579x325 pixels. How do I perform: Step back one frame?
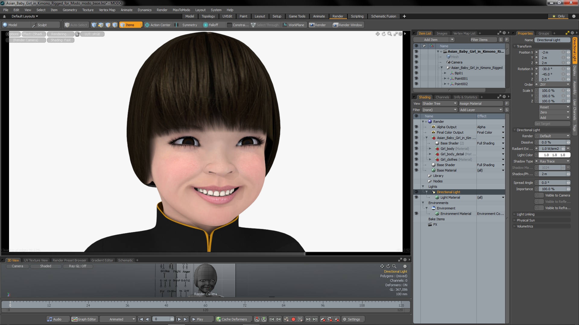pyautogui.click(x=148, y=319)
